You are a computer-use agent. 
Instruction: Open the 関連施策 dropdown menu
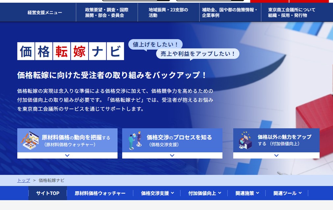click(247, 193)
